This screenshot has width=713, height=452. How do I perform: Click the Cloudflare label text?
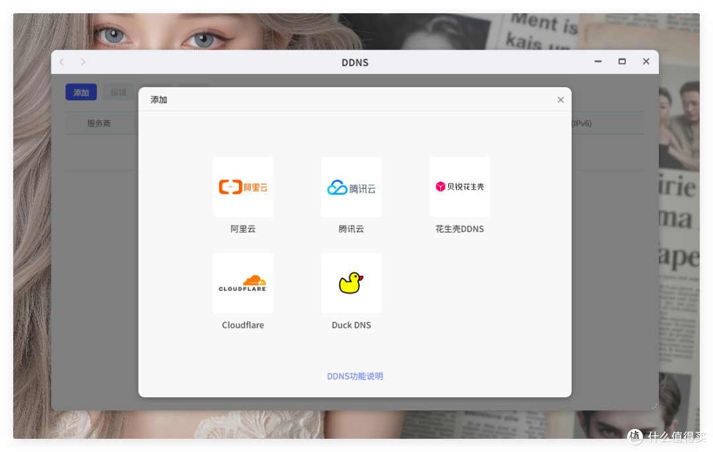pos(243,325)
